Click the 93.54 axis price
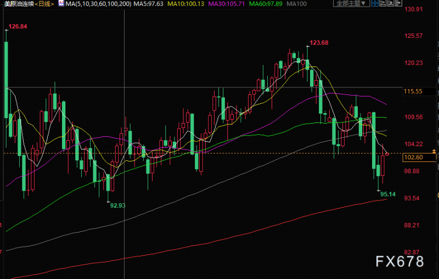Viewport: 439px width, 279px height. pos(412,198)
